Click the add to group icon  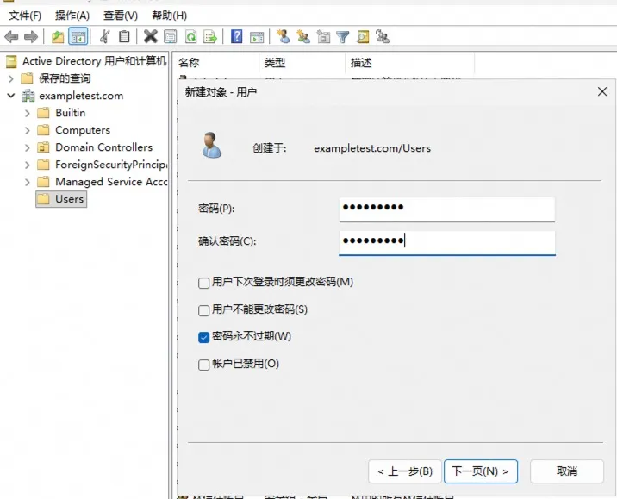pos(383,36)
